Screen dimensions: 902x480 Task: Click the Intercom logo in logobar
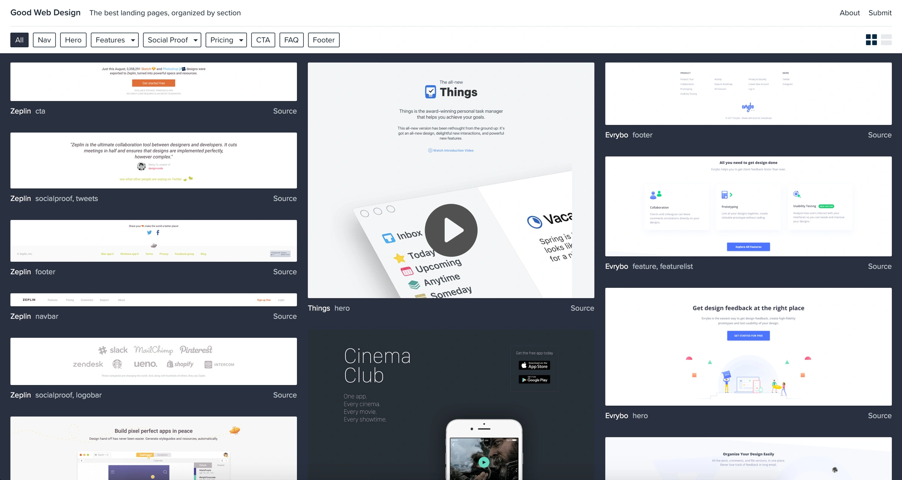pos(219,364)
